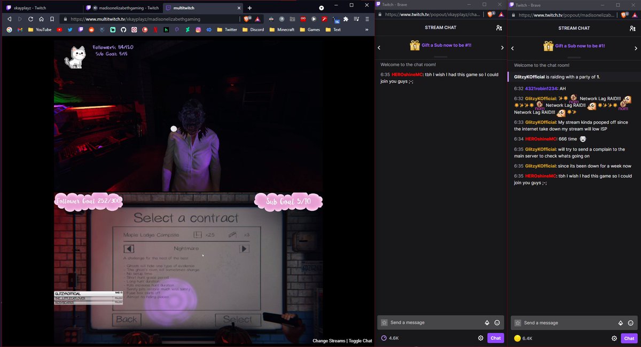Viewport: 641px width, 347px height.
Task: Open the Twitter bookmarks folder
Action: pos(227,29)
